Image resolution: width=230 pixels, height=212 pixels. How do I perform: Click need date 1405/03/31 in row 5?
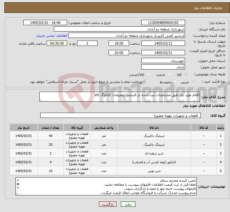click(24, 171)
